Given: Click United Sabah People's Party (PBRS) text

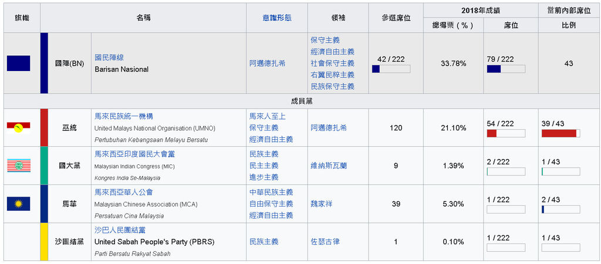Looking at the screenshot, I should [154, 242].
